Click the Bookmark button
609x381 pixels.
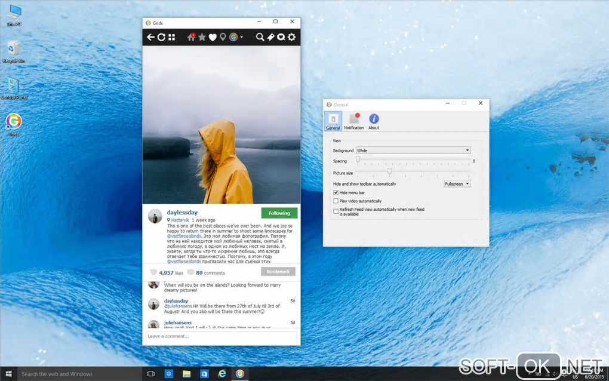pos(278,272)
